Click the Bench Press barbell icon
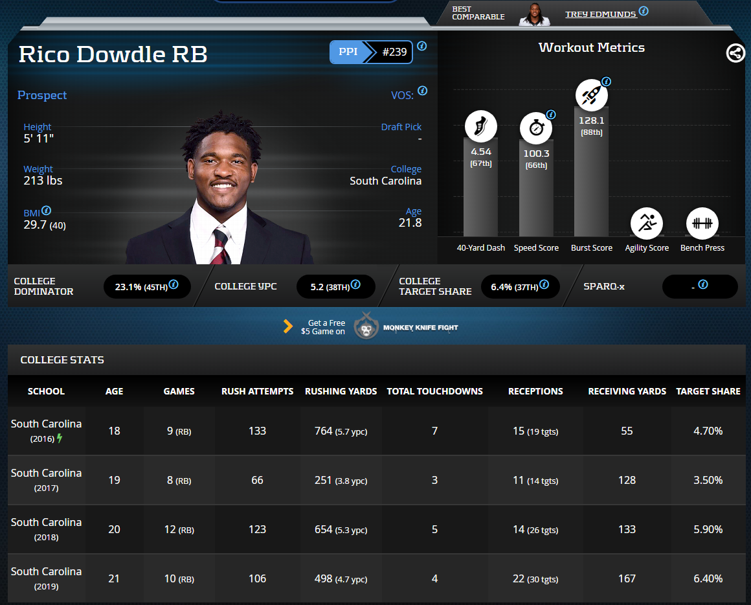This screenshot has width=751, height=605. (x=702, y=223)
